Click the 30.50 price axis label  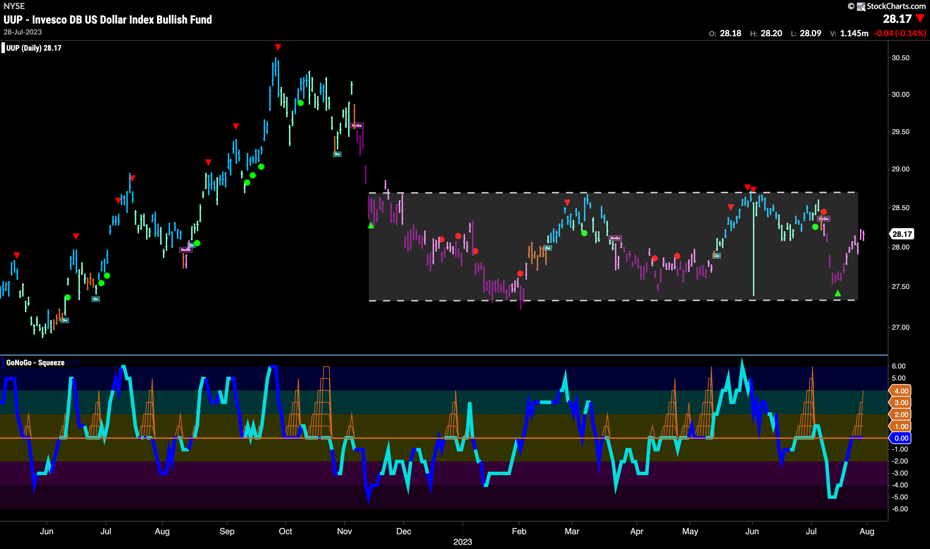(900, 58)
